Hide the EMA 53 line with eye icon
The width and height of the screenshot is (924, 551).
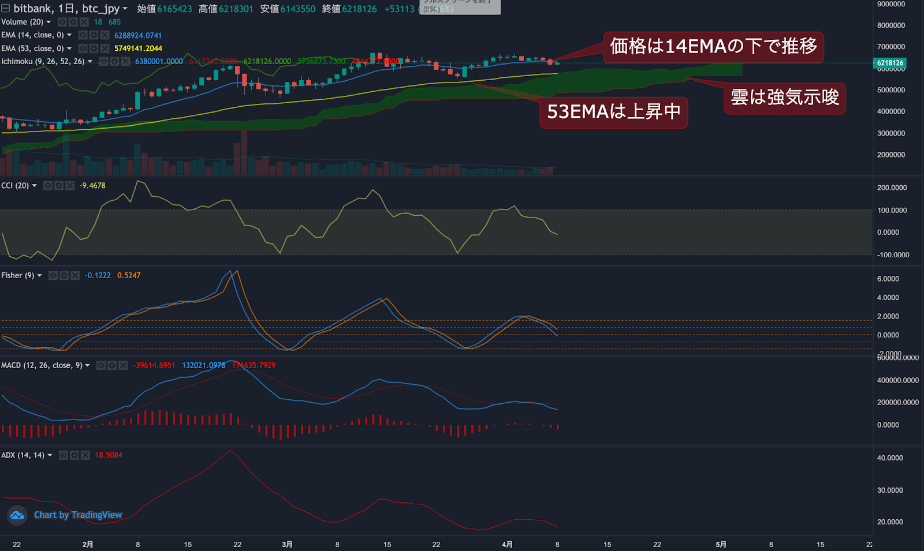tap(83, 48)
